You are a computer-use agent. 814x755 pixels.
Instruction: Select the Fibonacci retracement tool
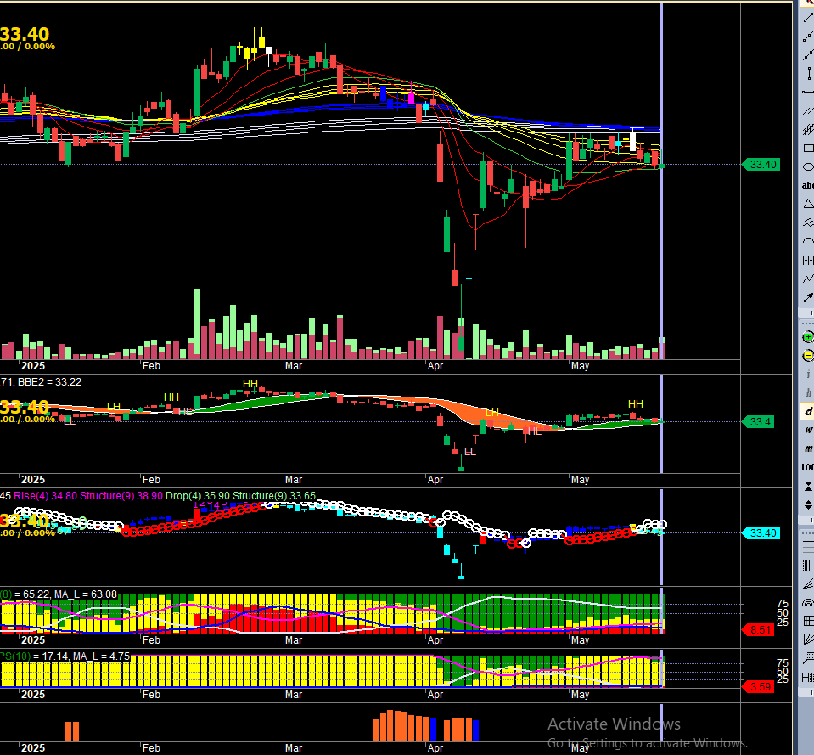(808, 546)
